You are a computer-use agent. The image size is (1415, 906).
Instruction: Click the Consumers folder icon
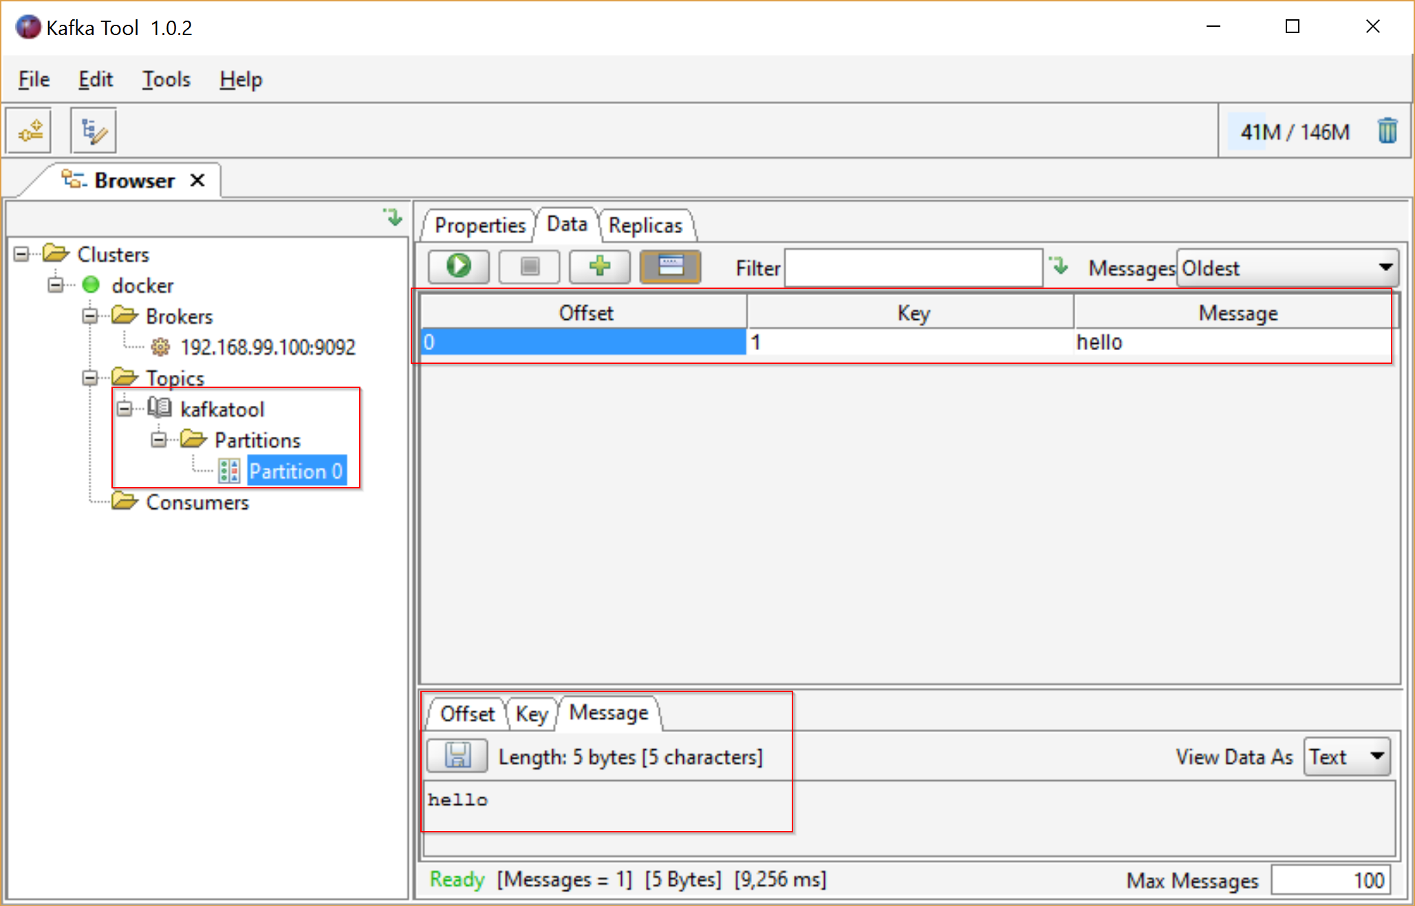125,501
